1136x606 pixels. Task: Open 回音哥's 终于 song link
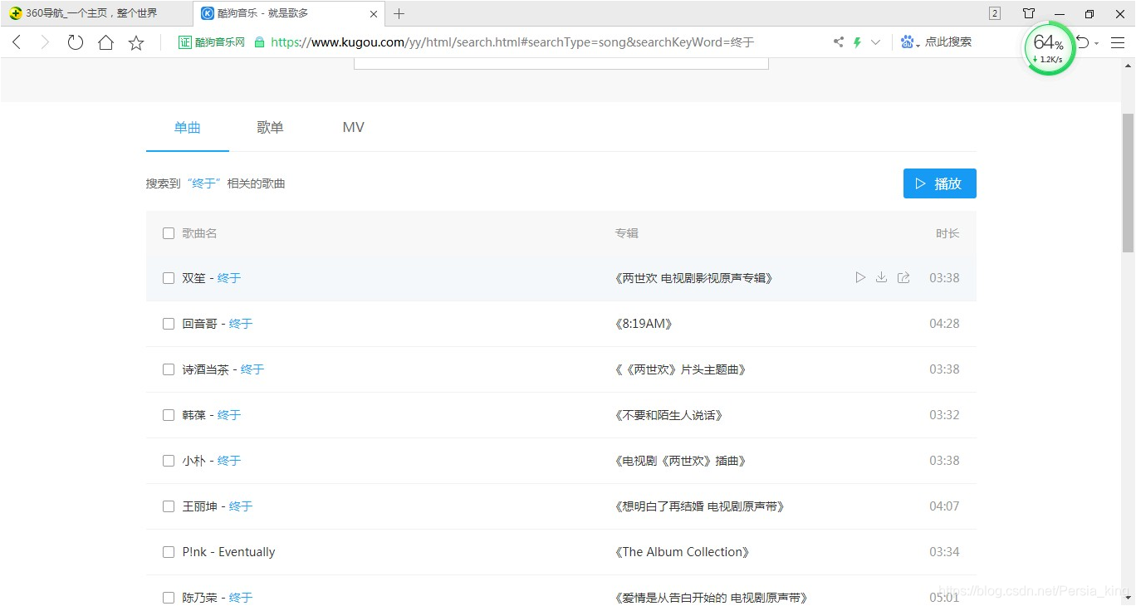click(240, 323)
